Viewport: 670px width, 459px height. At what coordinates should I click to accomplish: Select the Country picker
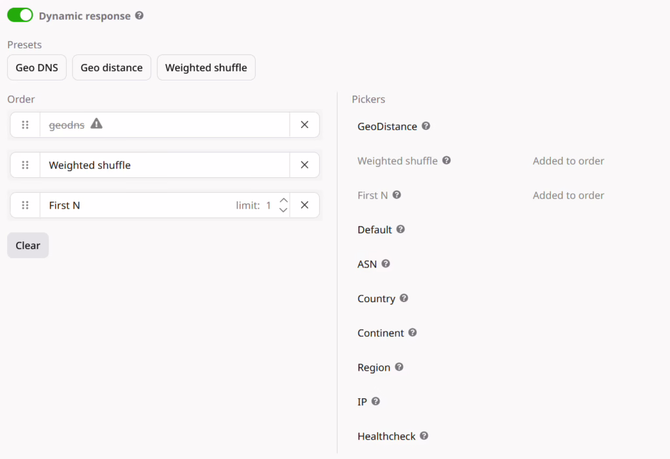tap(376, 299)
